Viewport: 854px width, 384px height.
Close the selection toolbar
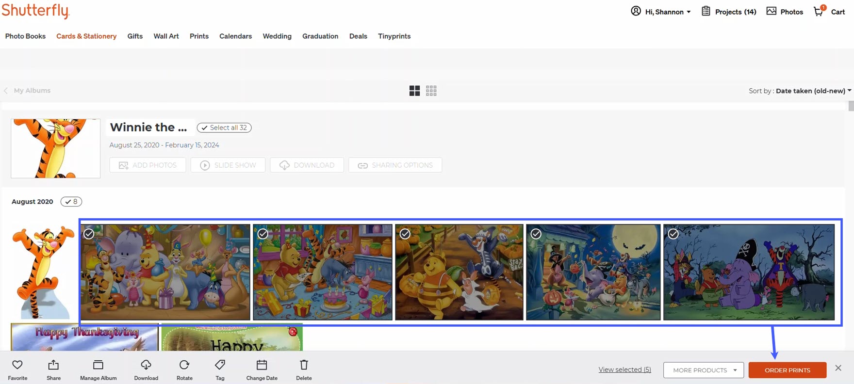tap(838, 368)
